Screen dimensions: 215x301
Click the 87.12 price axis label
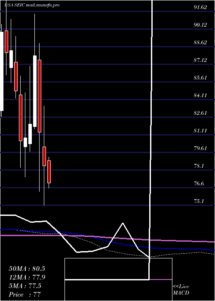click(x=200, y=60)
